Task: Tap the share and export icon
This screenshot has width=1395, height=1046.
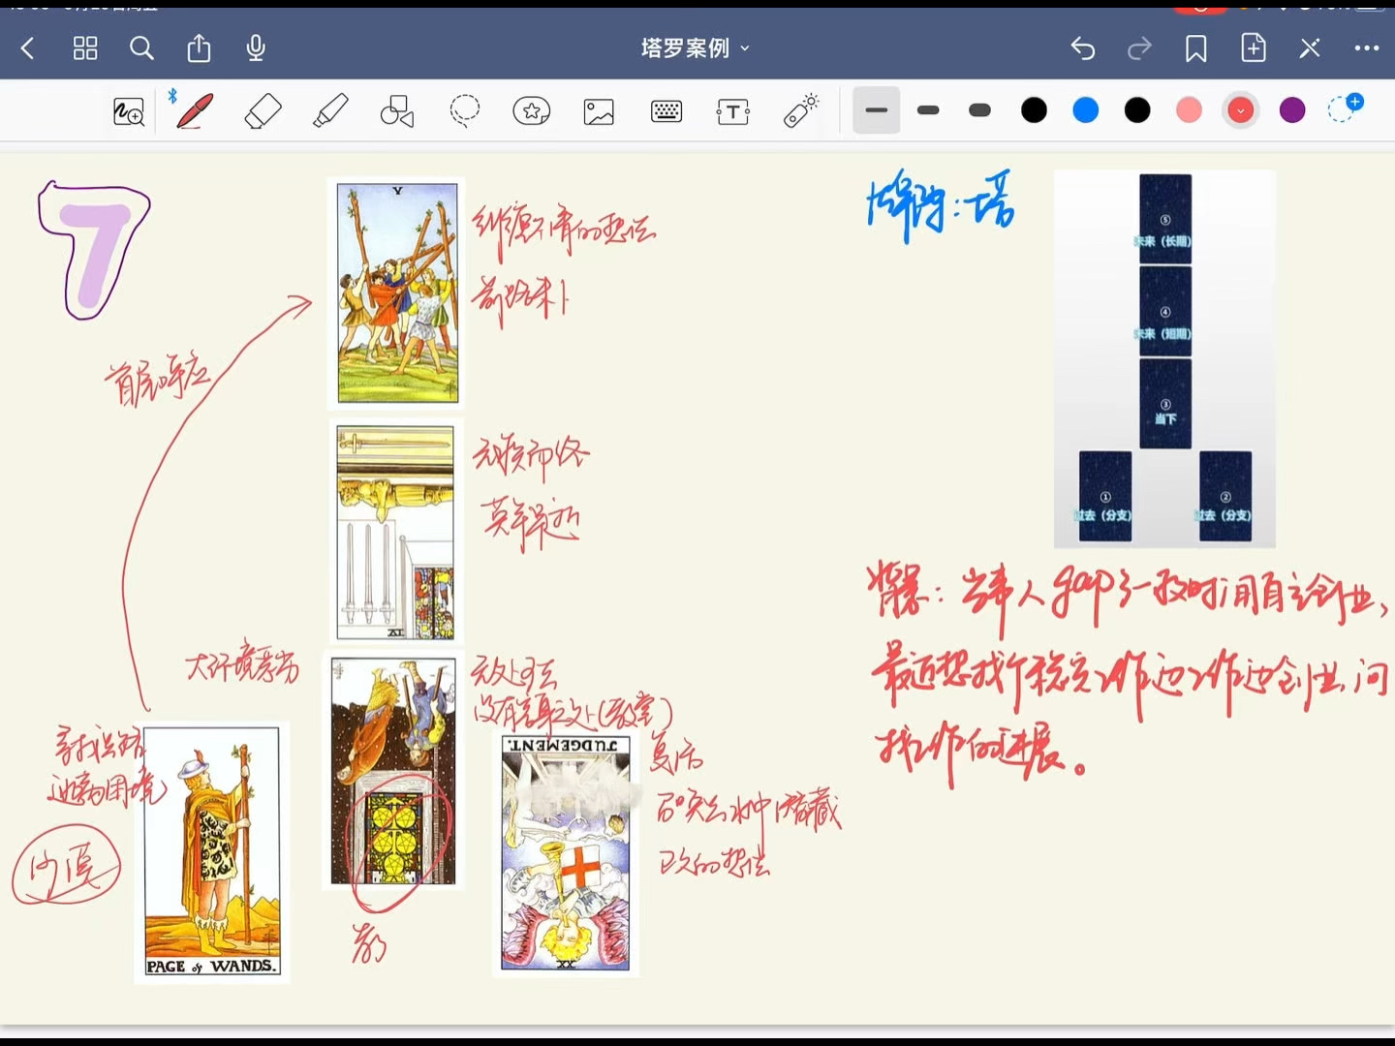Action: [x=199, y=48]
